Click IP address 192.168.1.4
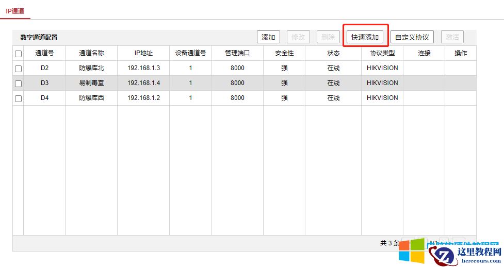 point(143,83)
